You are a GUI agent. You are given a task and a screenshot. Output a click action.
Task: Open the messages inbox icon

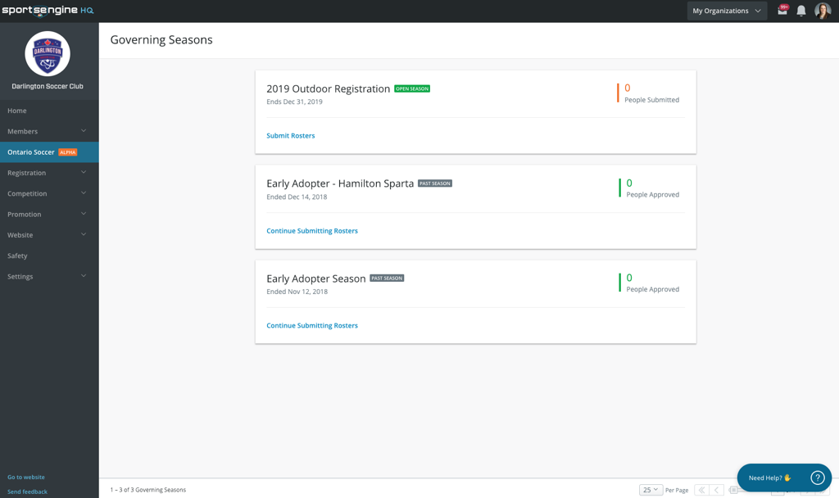[x=782, y=11]
